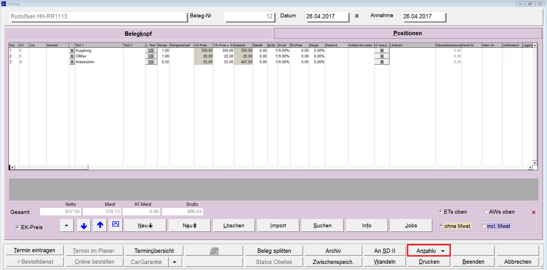Switch to the Positionen tab
547x270 pixels.
tap(407, 33)
